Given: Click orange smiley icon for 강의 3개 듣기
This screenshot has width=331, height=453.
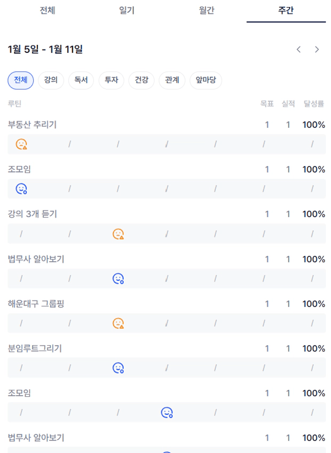Looking at the screenshot, I should tap(118, 234).
